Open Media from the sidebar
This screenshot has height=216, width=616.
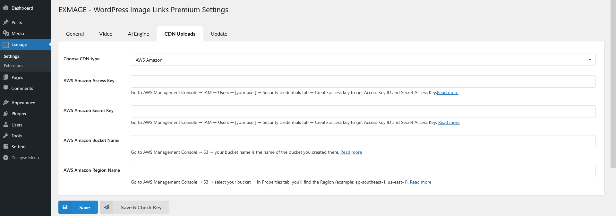26,33
